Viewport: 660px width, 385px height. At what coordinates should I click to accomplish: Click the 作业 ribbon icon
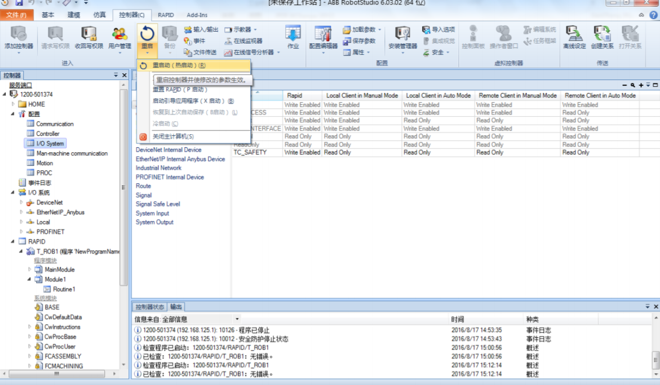293,37
